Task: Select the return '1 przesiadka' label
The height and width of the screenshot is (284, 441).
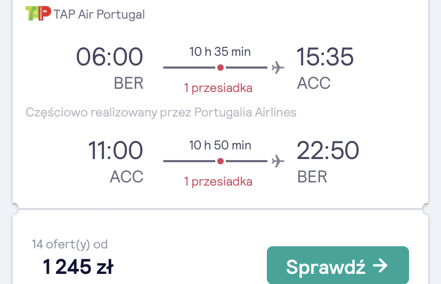Action: pos(218,181)
